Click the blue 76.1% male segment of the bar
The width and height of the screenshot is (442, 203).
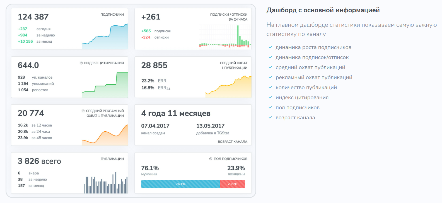(180, 184)
